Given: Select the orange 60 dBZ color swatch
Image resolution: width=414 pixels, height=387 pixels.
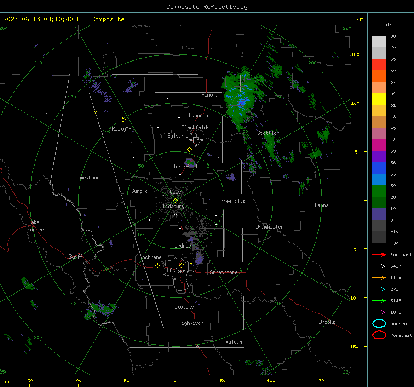Looking at the screenshot, I should pyautogui.click(x=379, y=76).
